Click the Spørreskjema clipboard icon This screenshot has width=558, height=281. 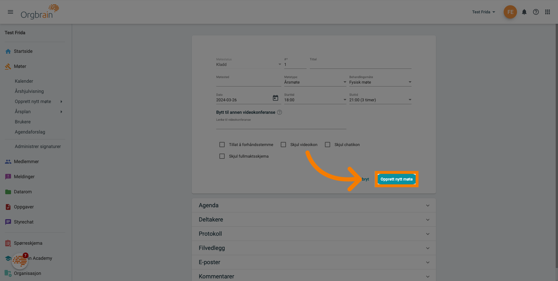(8, 243)
